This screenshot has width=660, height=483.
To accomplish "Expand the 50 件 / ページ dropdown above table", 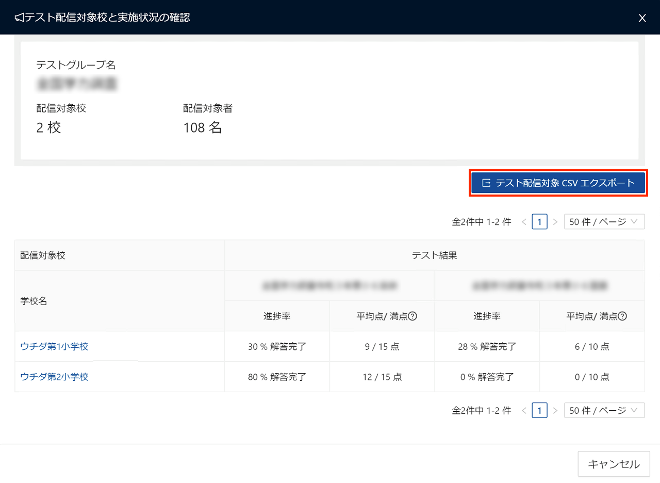I will coord(604,222).
